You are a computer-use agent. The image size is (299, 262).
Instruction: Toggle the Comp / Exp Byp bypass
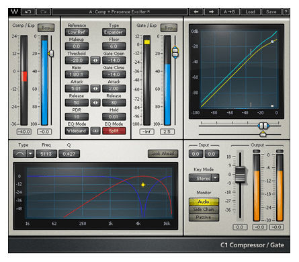pyautogui.click(x=46, y=28)
